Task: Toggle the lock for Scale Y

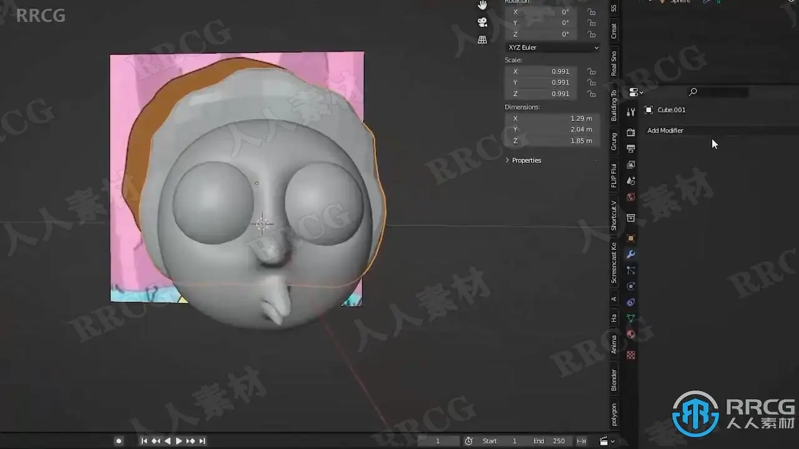Action: (x=591, y=82)
